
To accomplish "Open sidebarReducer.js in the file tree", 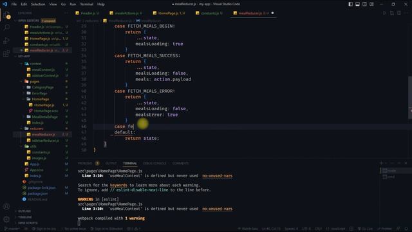I will point(45,140).
